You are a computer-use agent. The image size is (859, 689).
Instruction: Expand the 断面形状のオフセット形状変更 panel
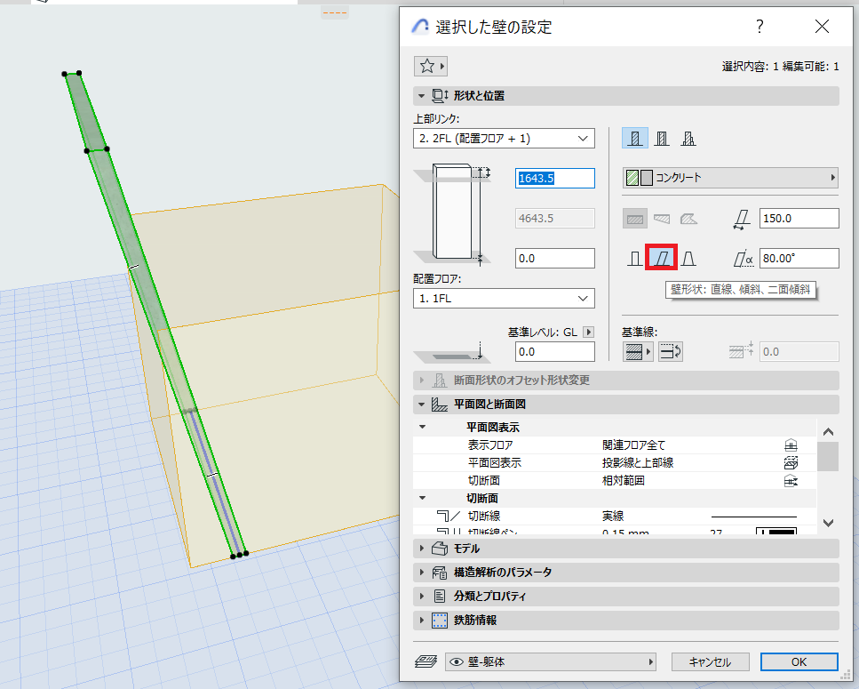tap(421, 381)
